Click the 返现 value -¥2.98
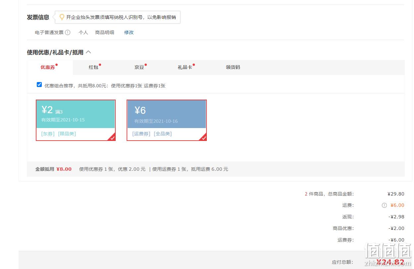This screenshot has height=269, width=414. [396, 217]
